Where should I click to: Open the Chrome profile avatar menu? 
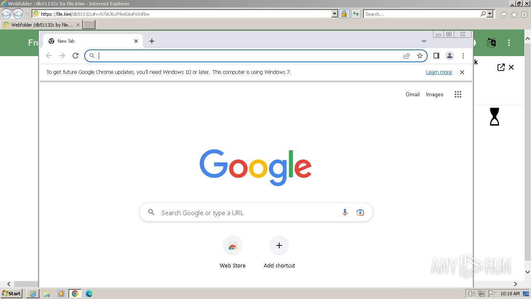coord(450,56)
